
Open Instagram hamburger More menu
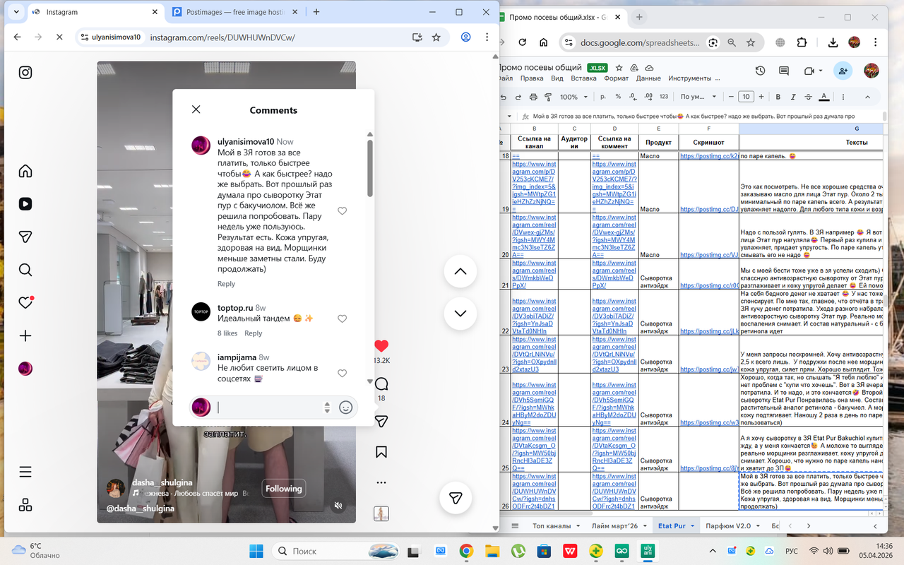(25, 472)
